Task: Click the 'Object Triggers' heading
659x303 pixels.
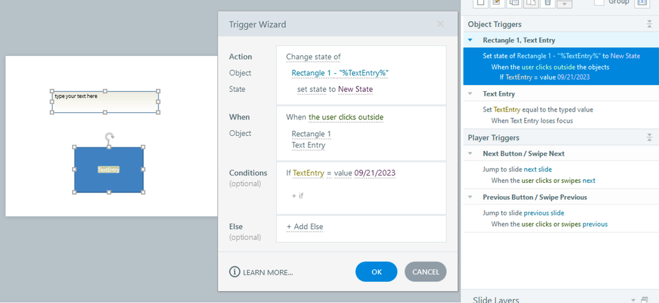Action: (x=495, y=24)
